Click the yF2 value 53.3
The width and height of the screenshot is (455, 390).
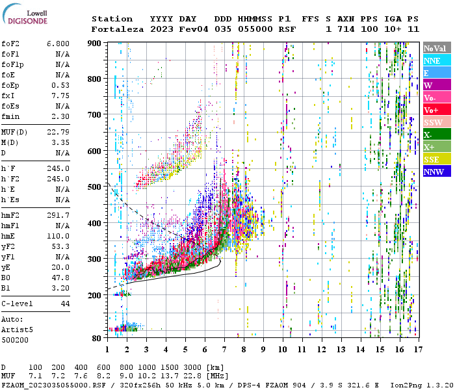[x=60, y=246]
